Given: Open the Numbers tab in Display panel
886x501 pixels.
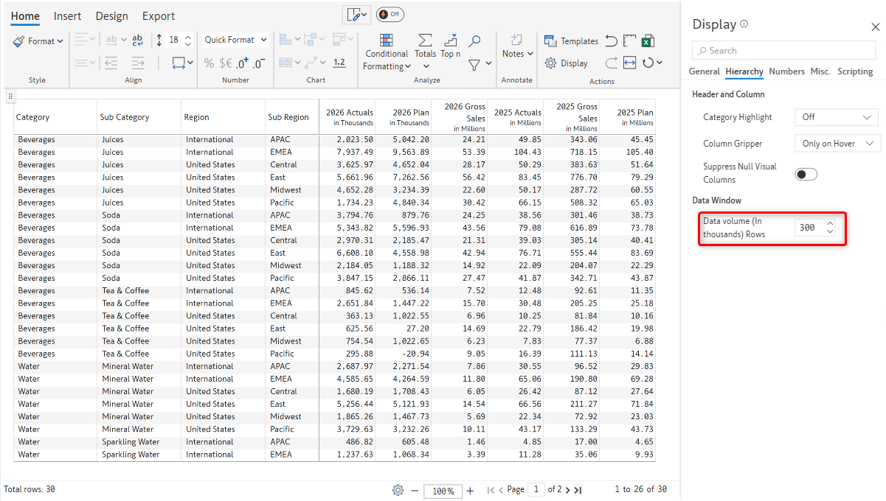Looking at the screenshot, I should click(786, 71).
